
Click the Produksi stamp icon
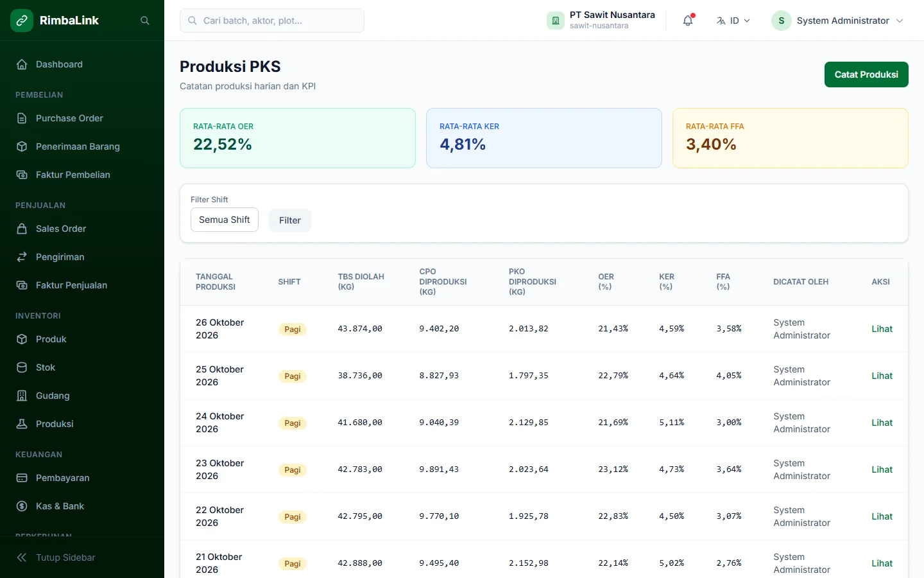[22, 424]
